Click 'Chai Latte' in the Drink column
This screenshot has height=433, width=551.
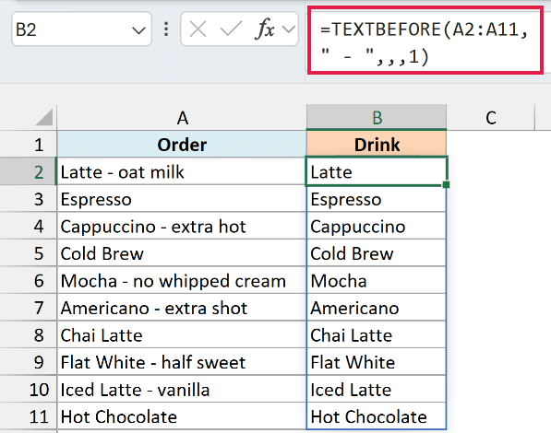click(x=377, y=334)
